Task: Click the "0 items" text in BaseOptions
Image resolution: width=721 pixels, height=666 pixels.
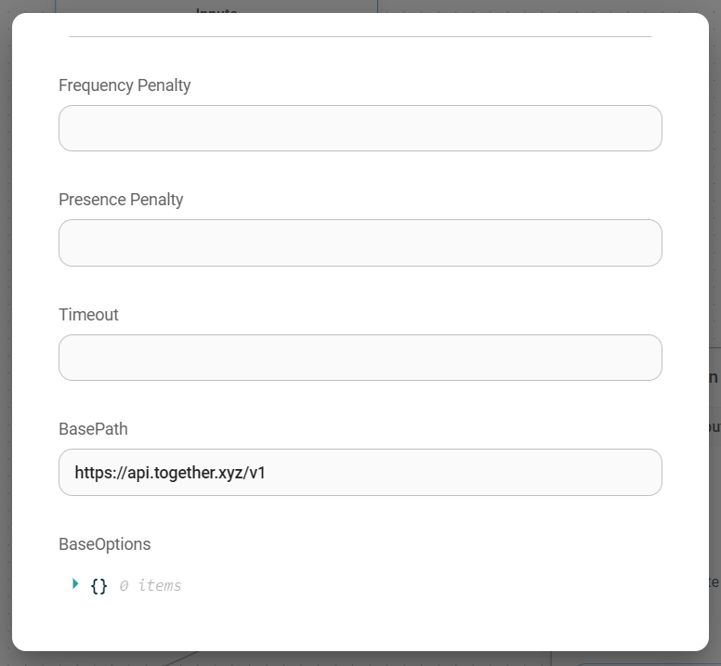Action: [150, 586]
